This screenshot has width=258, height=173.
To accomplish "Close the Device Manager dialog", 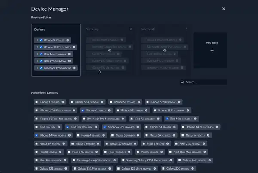I will point(224,9).
